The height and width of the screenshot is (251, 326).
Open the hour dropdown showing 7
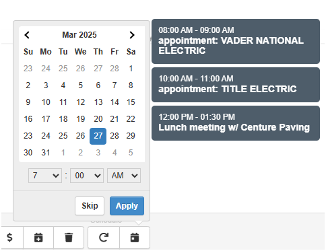click(x=45, y=176)
